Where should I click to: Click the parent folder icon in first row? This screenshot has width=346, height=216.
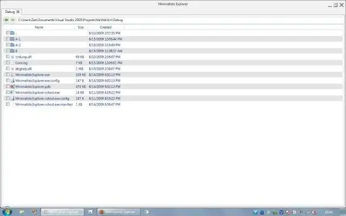[x=12, y=33]
